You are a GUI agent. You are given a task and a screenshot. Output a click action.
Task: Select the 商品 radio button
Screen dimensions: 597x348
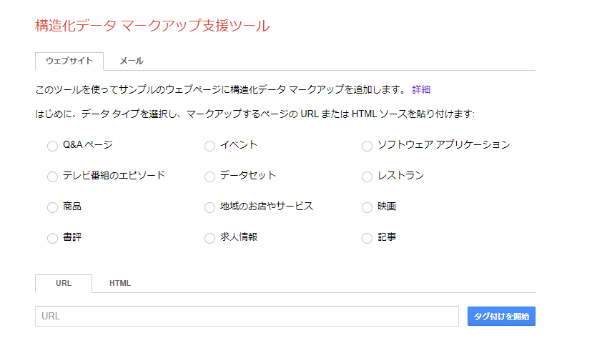(x=52, y=207)
